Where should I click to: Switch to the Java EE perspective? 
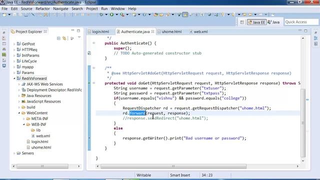pos(256,22)
